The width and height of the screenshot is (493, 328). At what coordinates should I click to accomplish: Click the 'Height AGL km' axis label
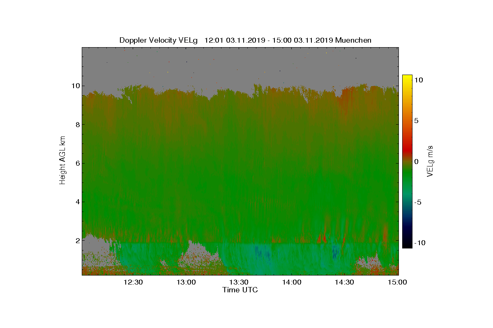coord(62,160)
